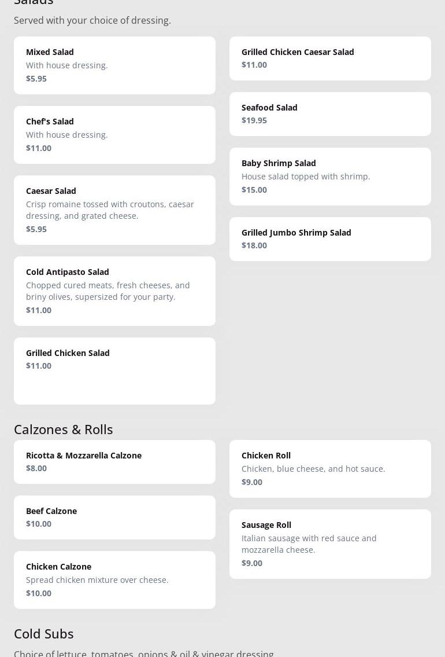Choose the Caesar Salad menu item

tap(114, 210)
